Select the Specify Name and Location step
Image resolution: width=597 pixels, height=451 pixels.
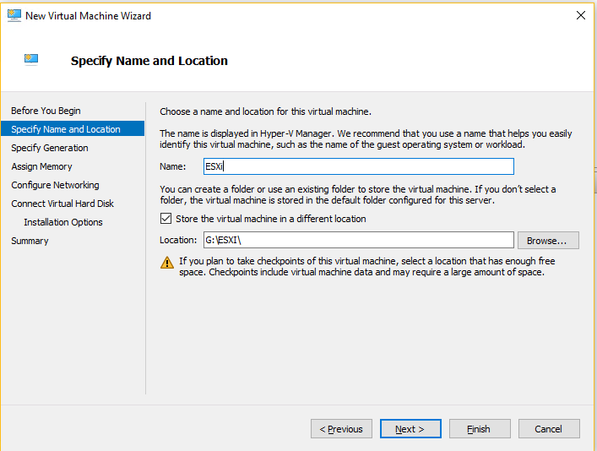pos(66,129)
